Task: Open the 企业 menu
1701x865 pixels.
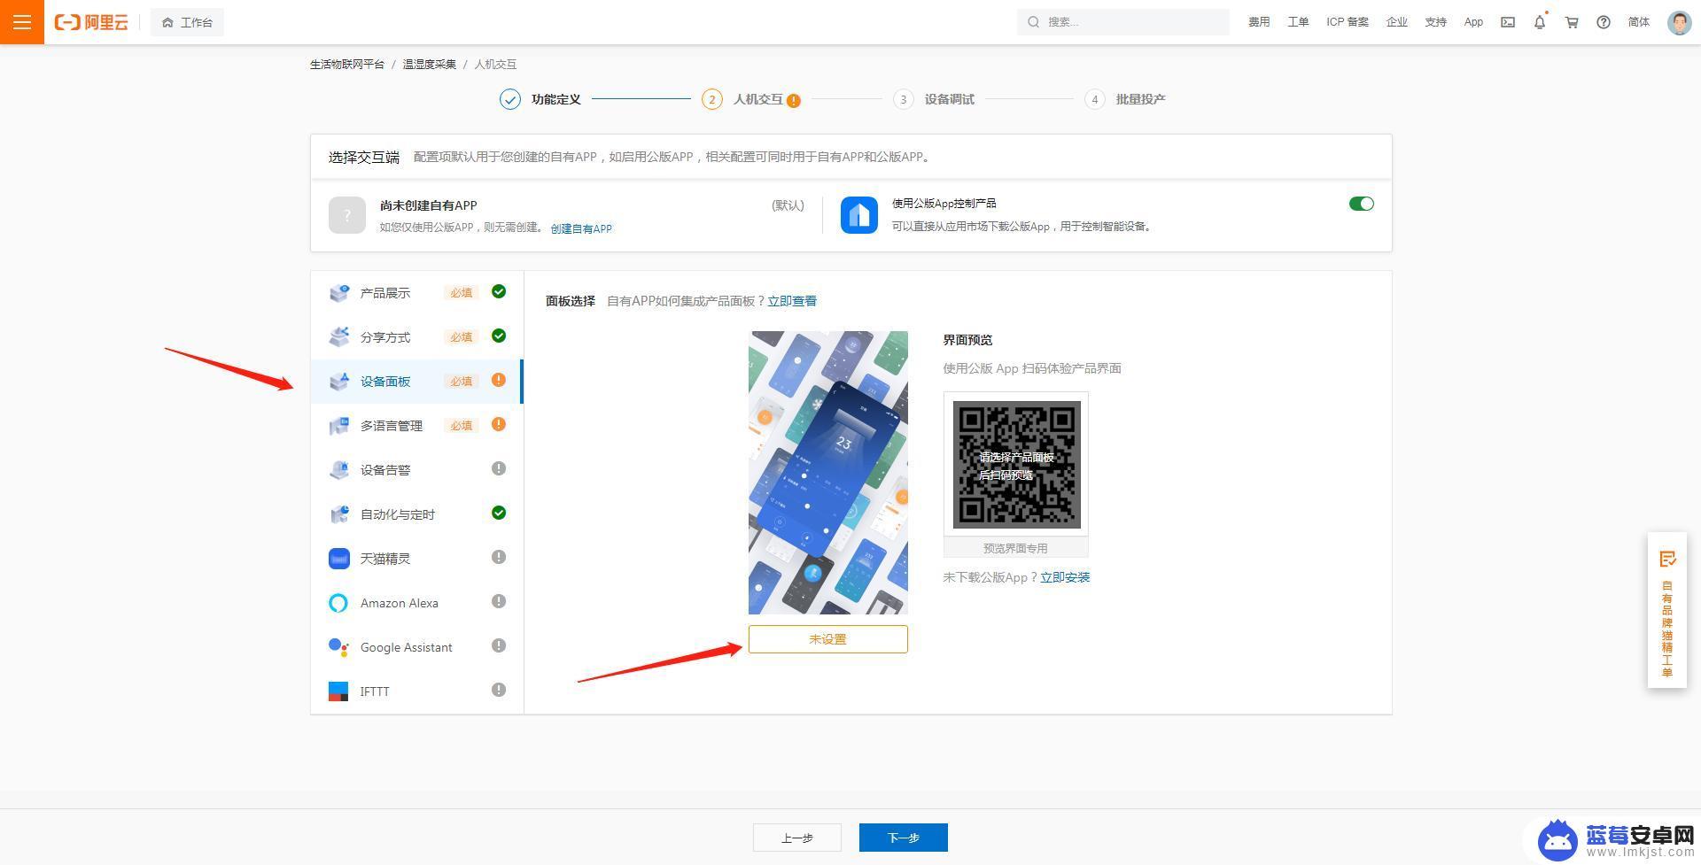Action: pyautogui.click(x=1397, y=22)
